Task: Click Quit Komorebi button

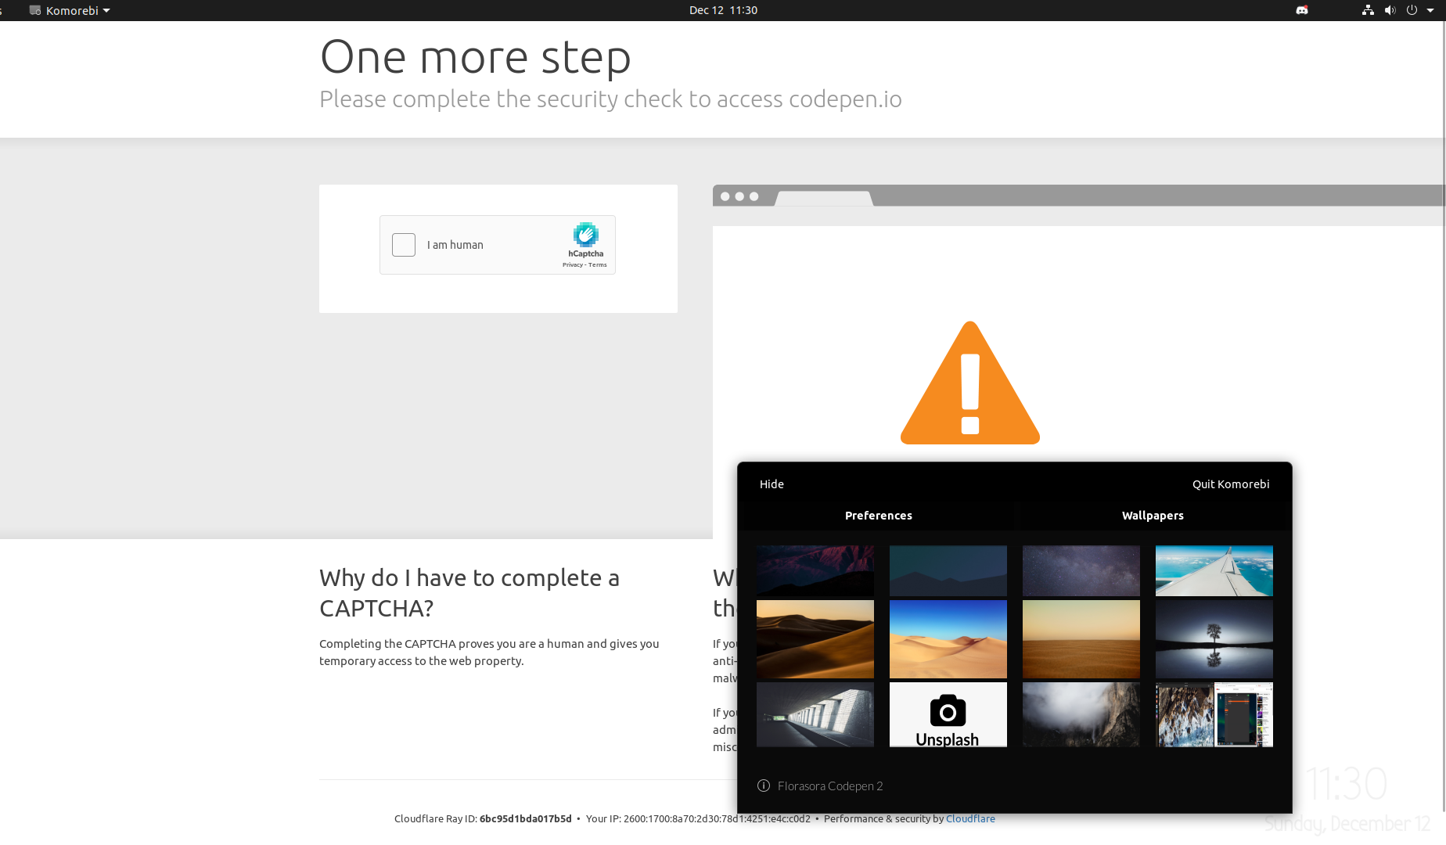Action: [x=1231, y=484]
